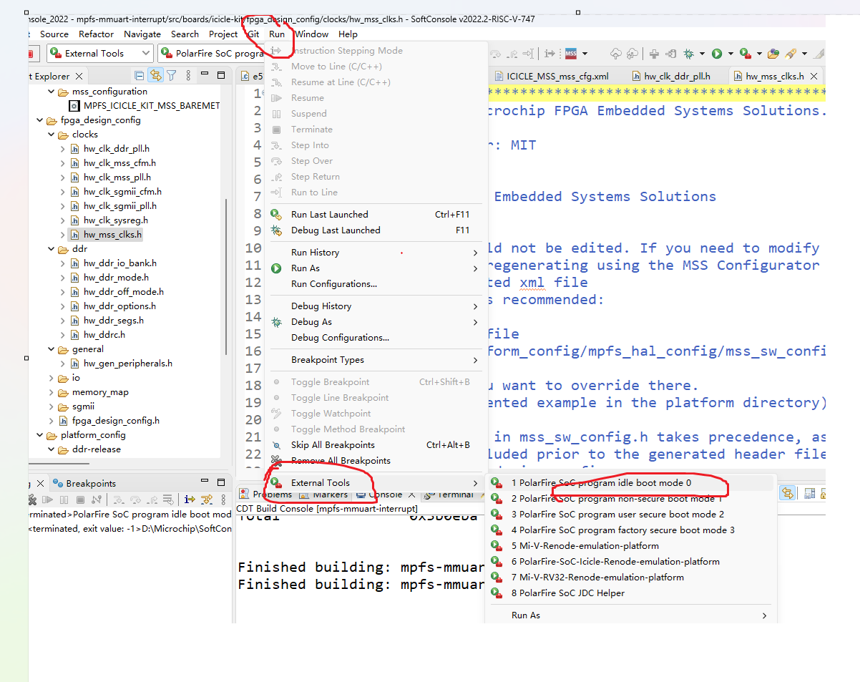Choose PolarFire SoC program idle boot mode 0
The width and height of the screenshot is (860, 682).
630,483
